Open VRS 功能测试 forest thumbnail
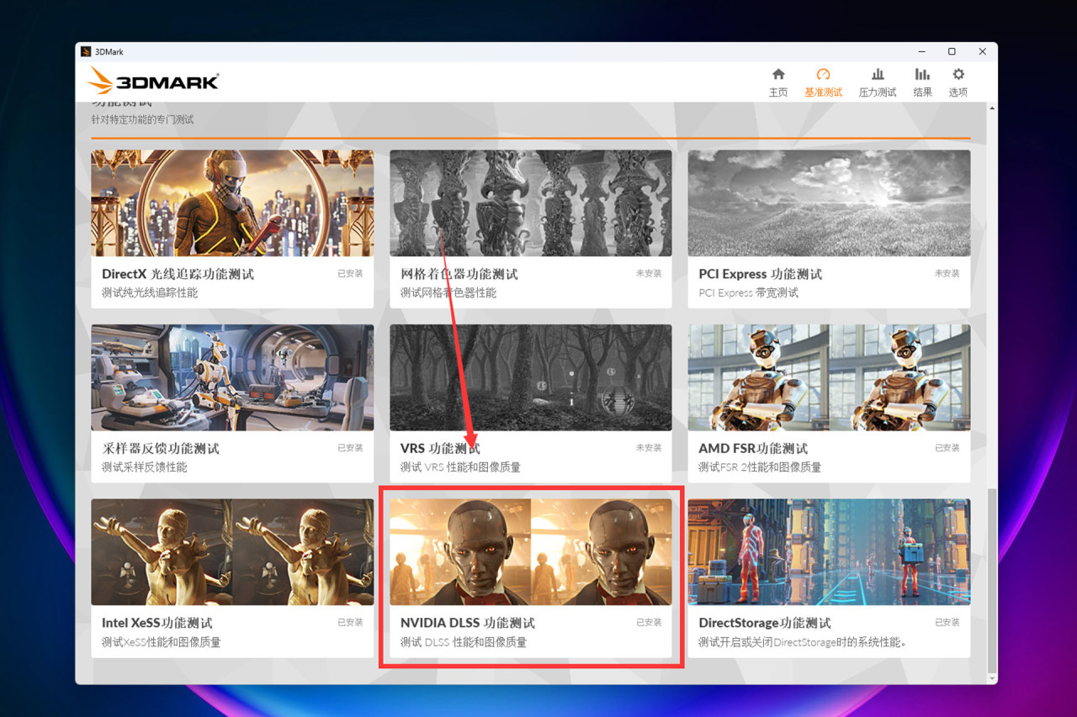Screen dimensions: 1077x717 531,378
